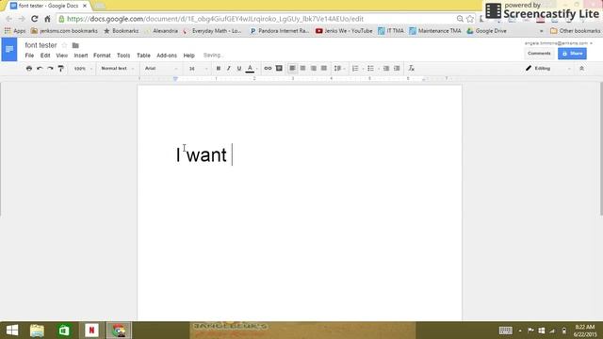Close the font tester browser tab

tap(85, 6)
